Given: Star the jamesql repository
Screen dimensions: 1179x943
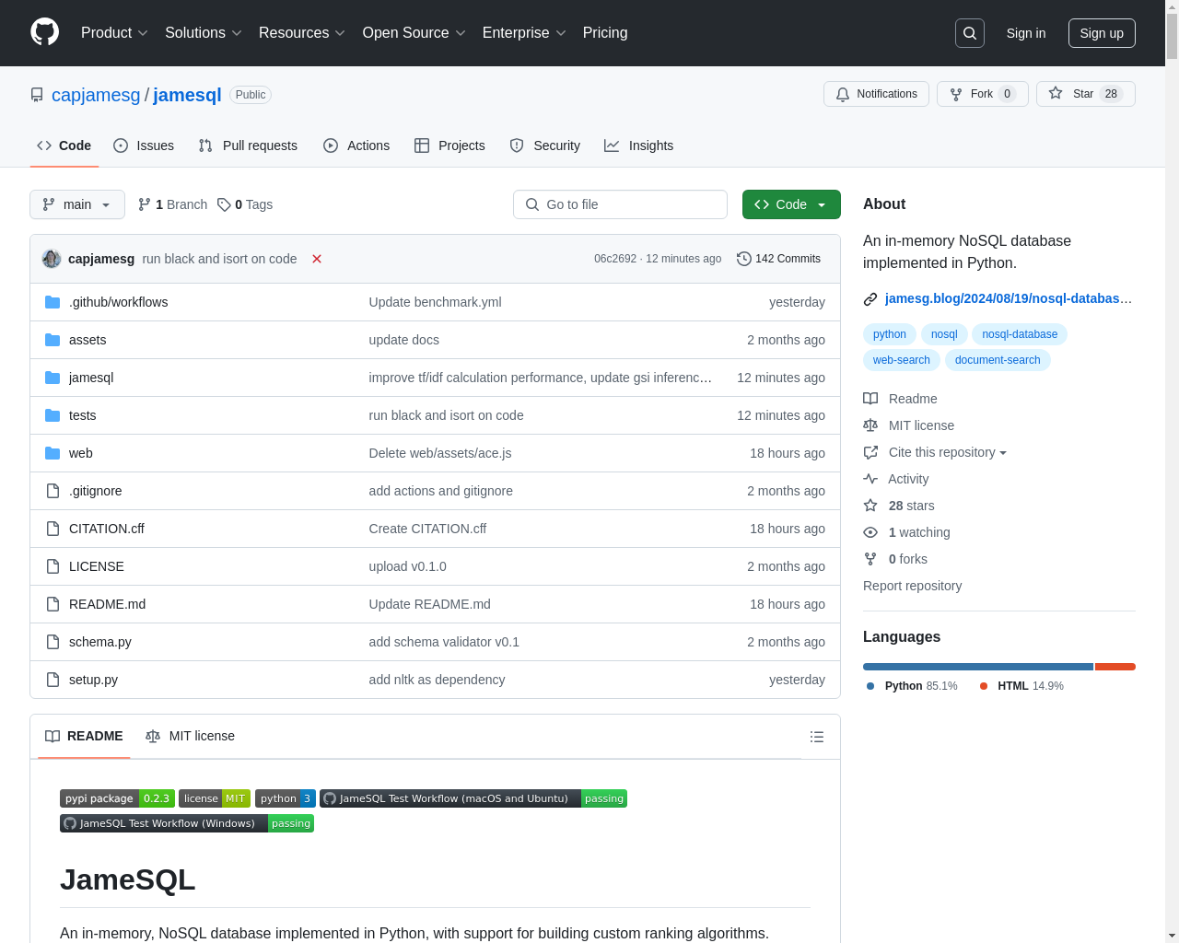Looking at the screenshot, I should tap(1085, 94).
